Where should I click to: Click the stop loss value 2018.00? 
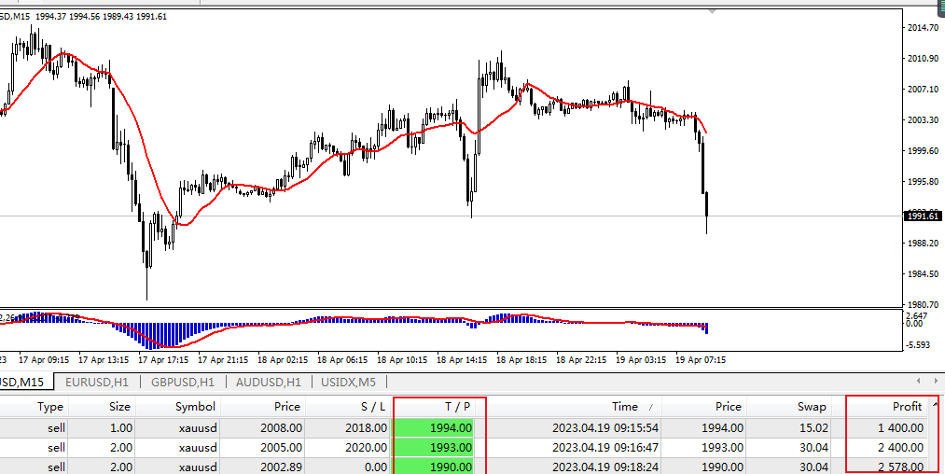(366, 428)
